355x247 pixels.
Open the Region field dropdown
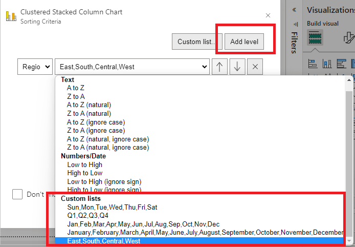click(35, 67)
